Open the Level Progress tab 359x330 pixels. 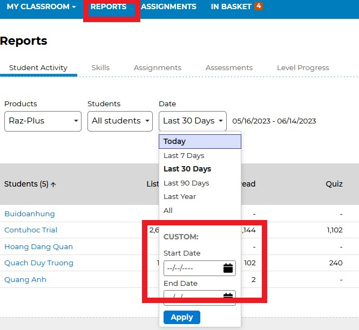pos(303,68)
